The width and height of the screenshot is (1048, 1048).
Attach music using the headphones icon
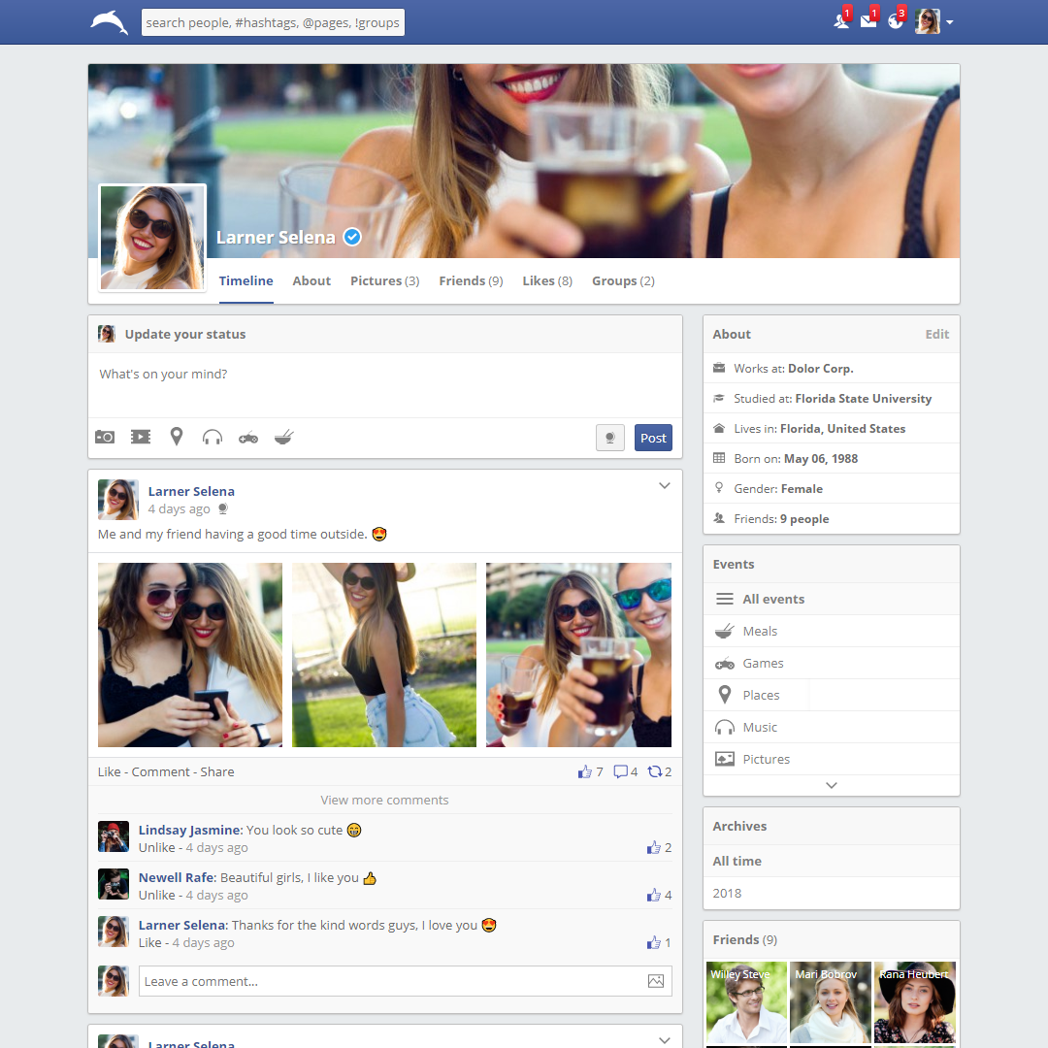212,437
